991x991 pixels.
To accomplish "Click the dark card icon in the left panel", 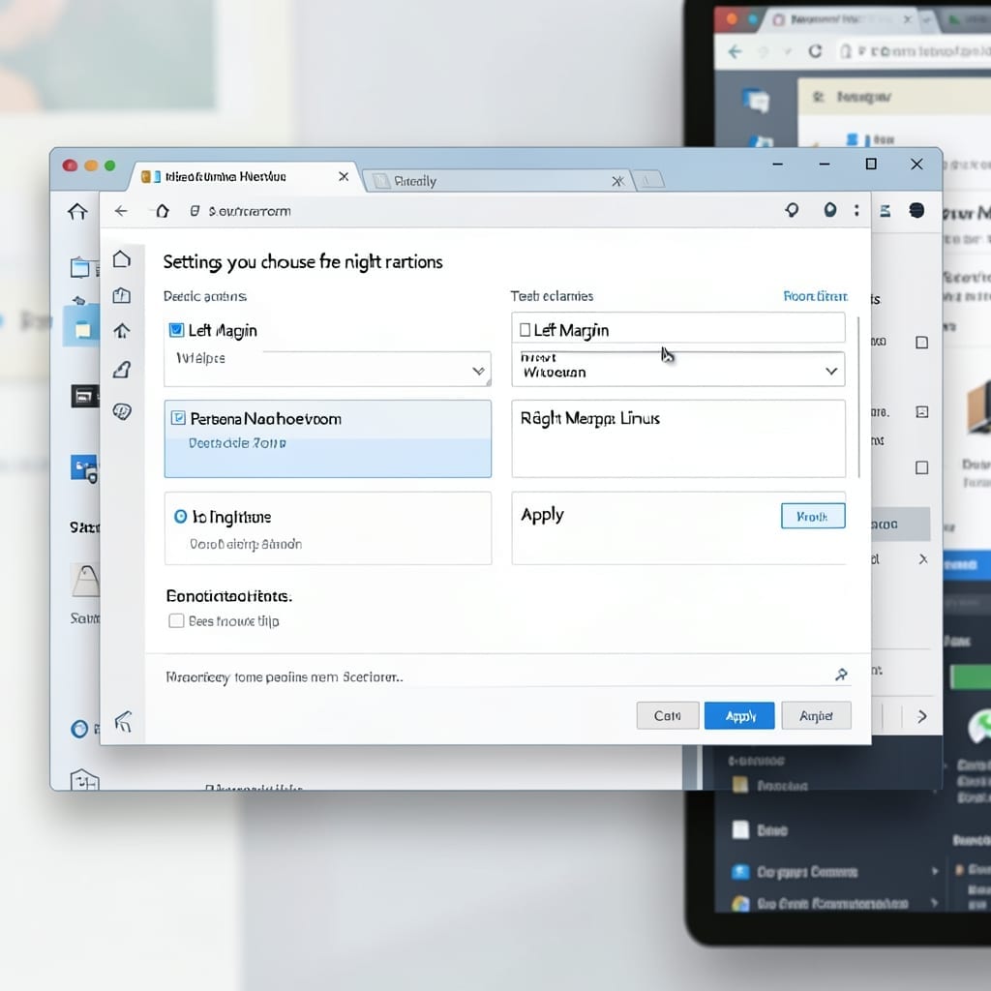I will [83, 396].
